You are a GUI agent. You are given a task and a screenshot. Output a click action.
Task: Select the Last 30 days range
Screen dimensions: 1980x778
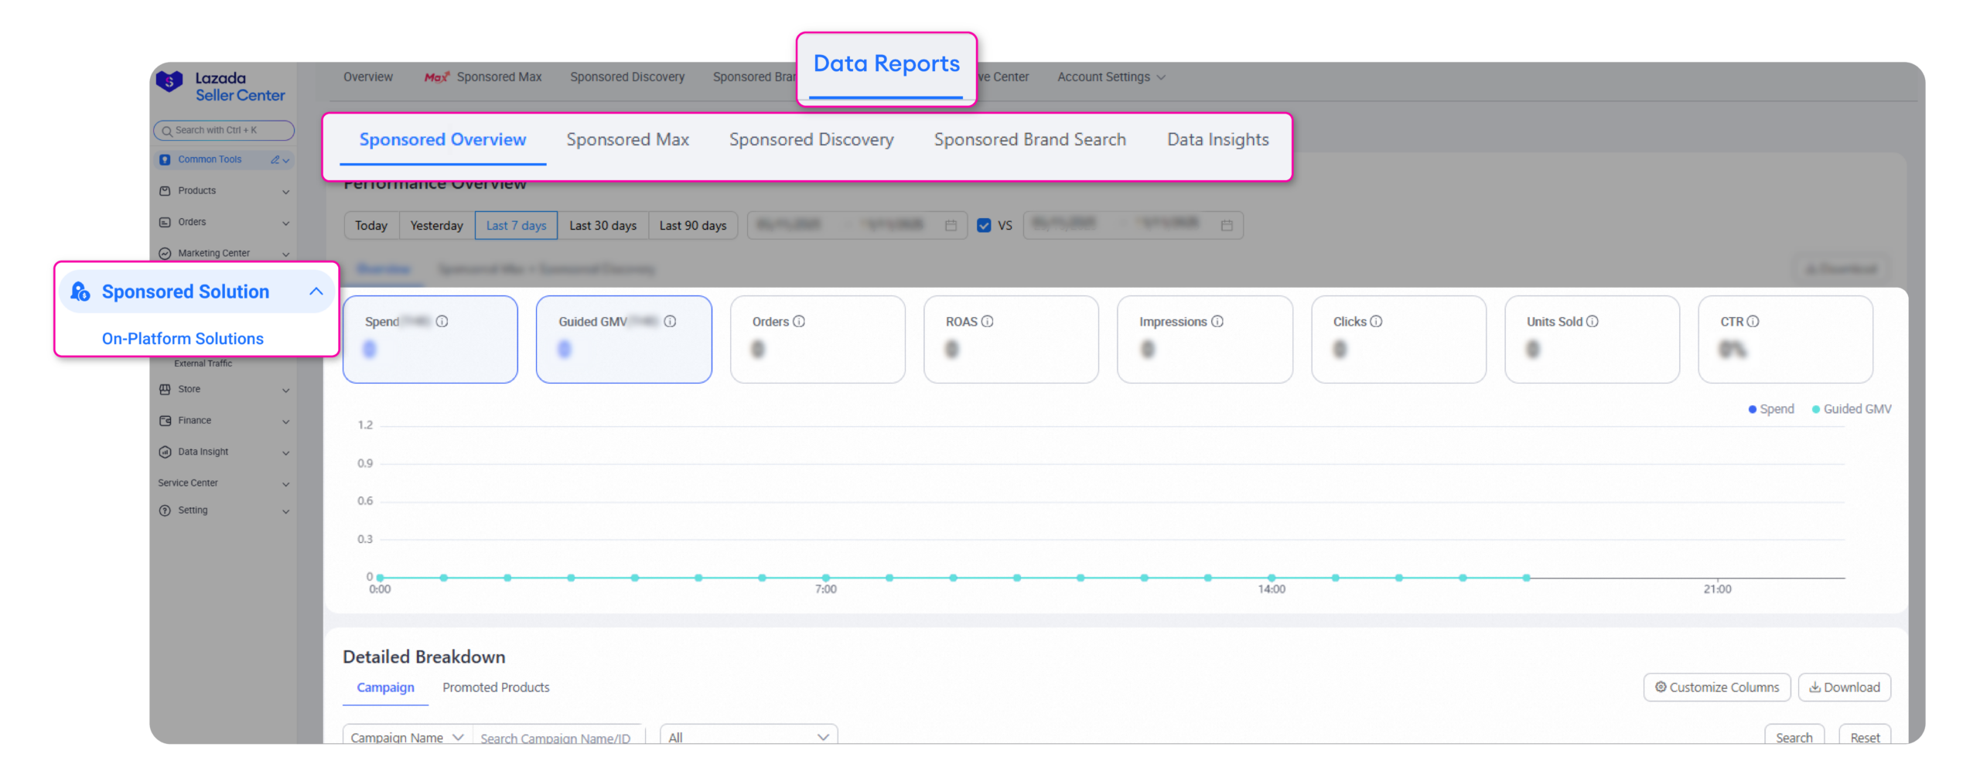(x=603, y=226)
